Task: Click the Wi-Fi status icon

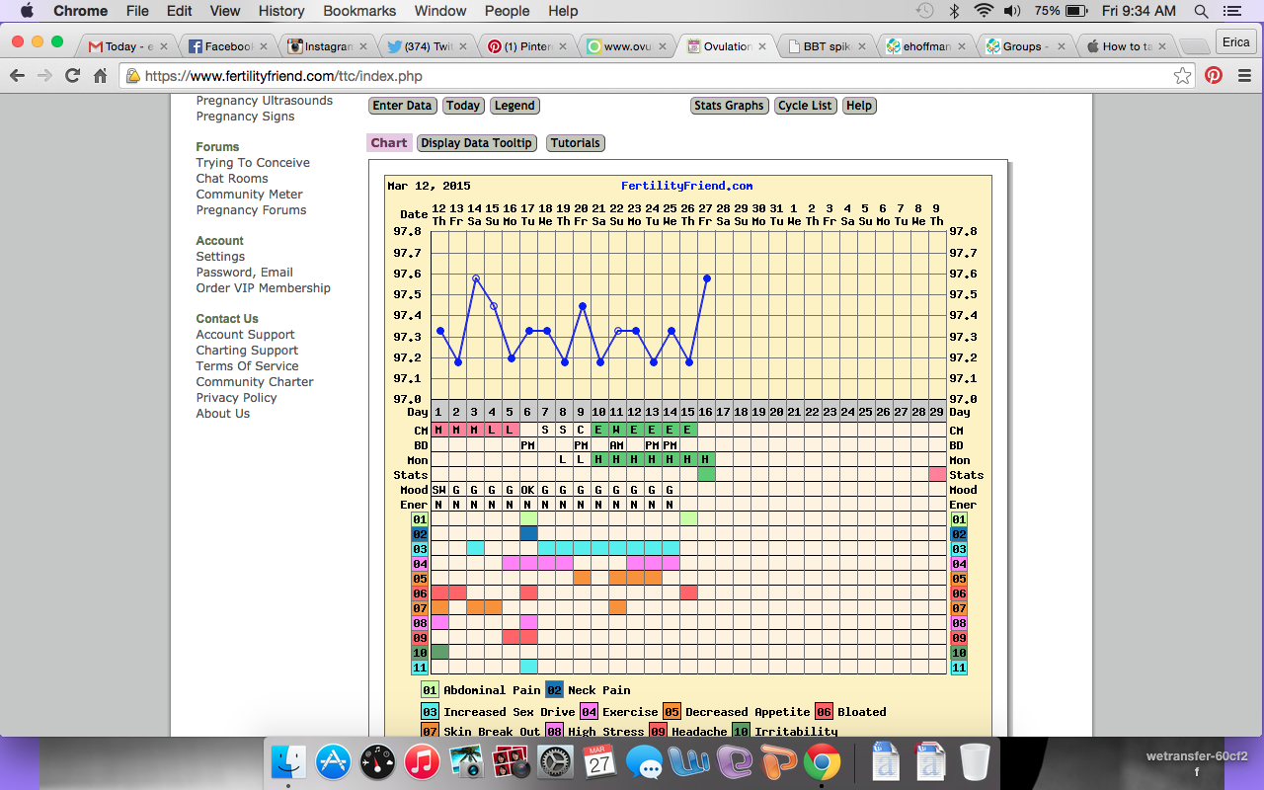Action: point(984,11)
